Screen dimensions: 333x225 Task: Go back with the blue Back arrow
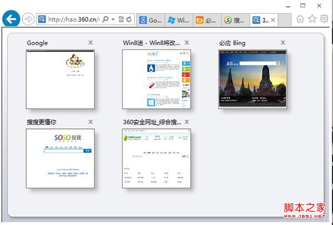11,19
